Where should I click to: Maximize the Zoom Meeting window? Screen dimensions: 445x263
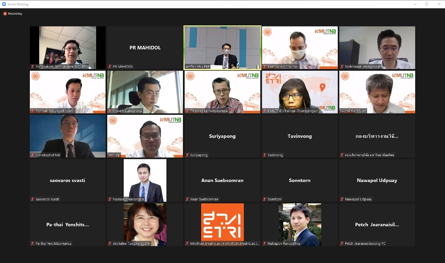pos(426,4)
